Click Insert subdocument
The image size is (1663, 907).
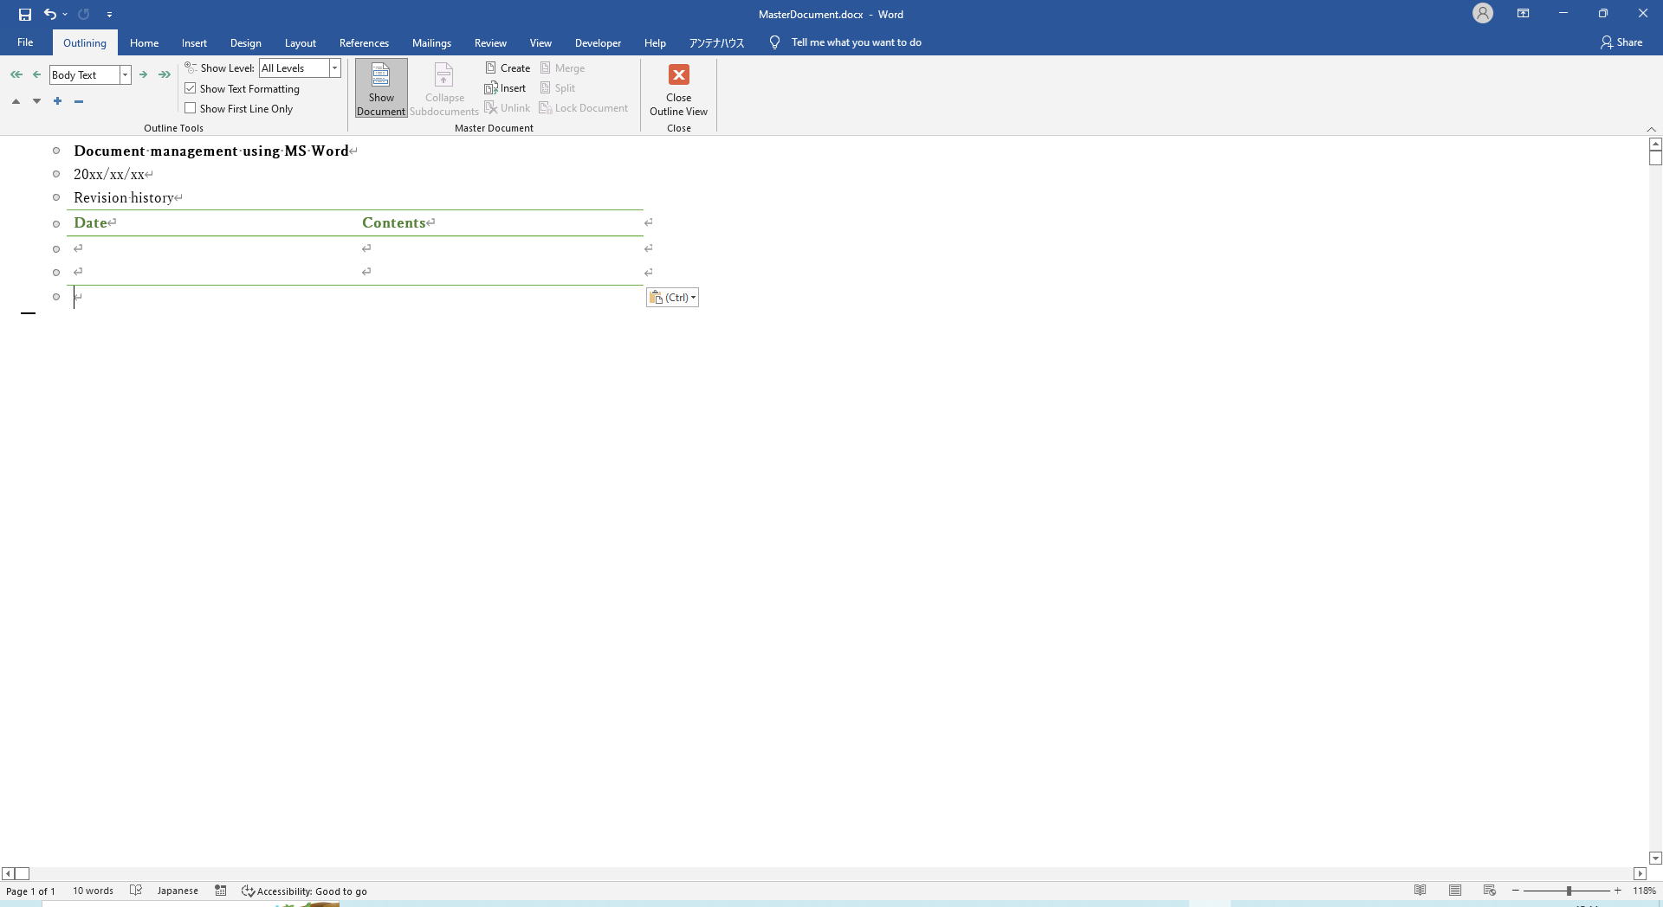(506, 88)
